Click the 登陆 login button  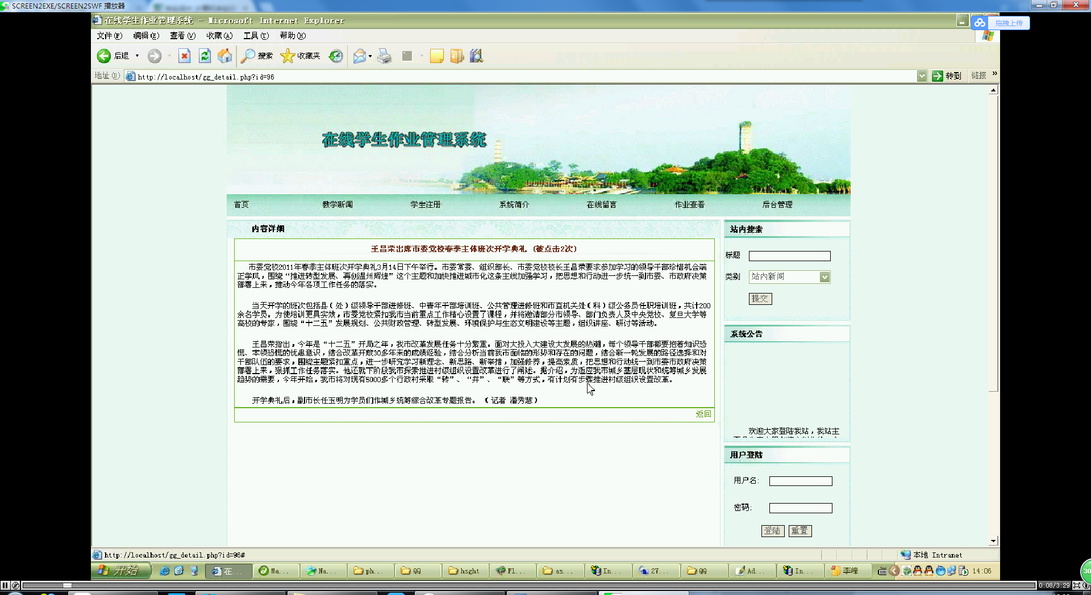pos(773,531)
